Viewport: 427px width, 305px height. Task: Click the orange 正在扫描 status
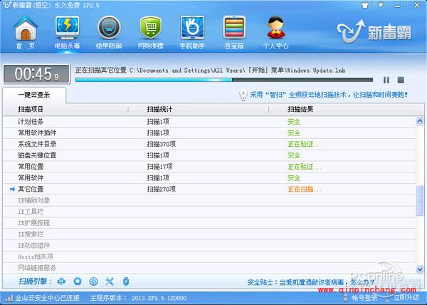point(305,189)
